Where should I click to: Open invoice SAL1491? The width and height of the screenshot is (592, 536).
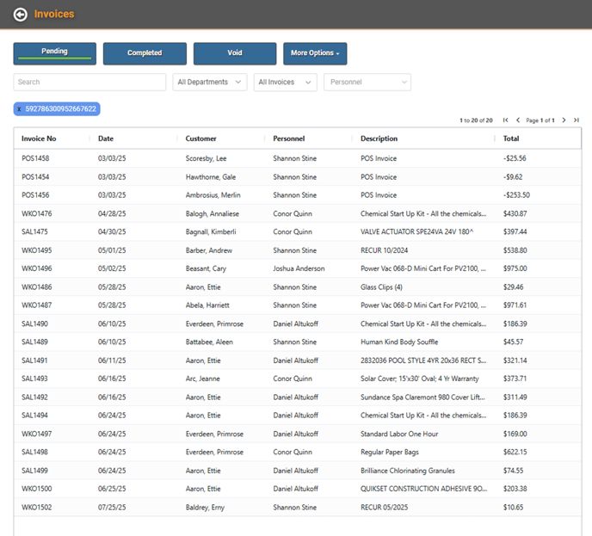coord(34,360)
